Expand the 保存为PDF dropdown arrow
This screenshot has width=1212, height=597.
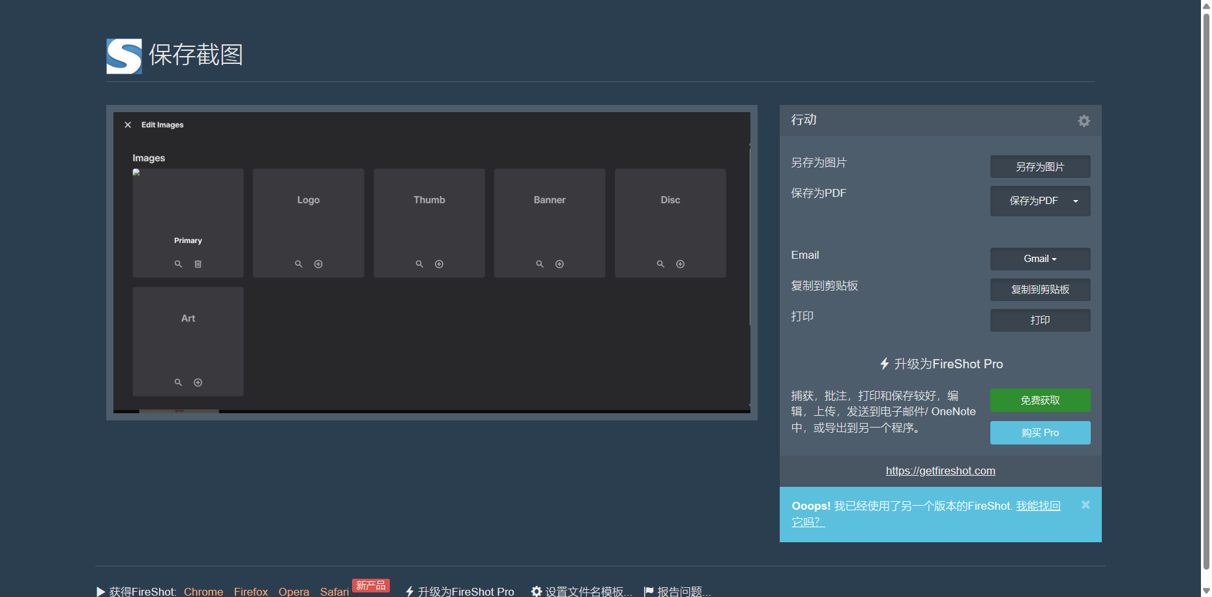coord(1076,201)
